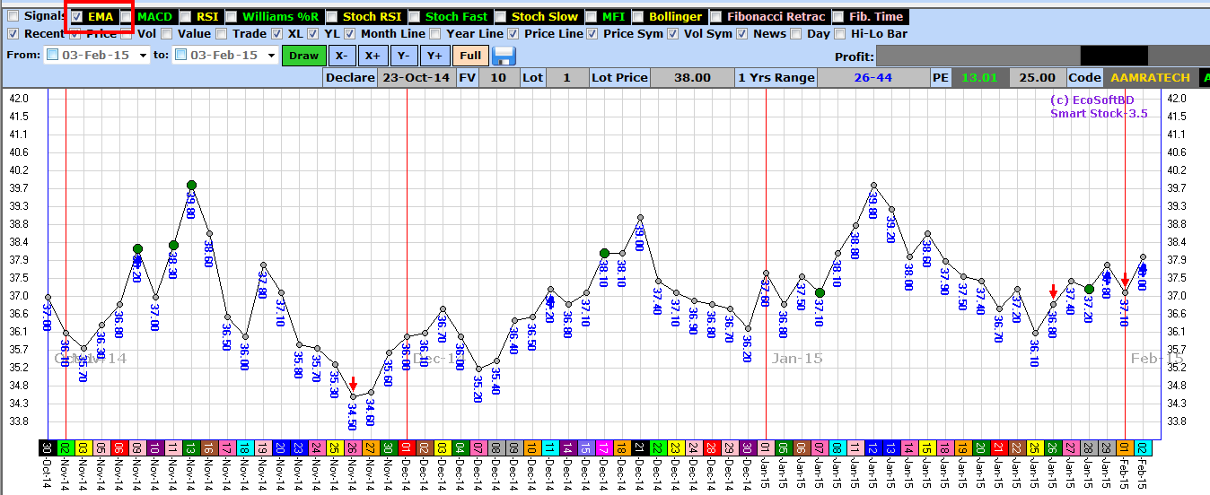This screenshot has height=495, width=1210.
Task: Enable Stoch RSI indicator
Action: click(332, 16)
